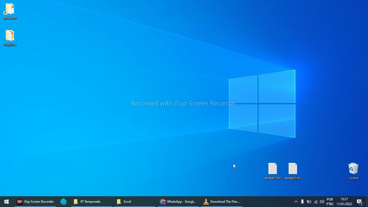This screenshot has width=368, height=207.
Task: Select the Lixeira recycle bin icon
Action: click(353, 171)
